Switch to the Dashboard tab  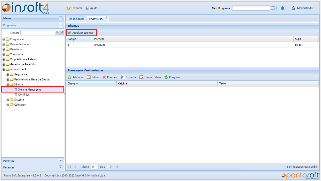(76, 19)
